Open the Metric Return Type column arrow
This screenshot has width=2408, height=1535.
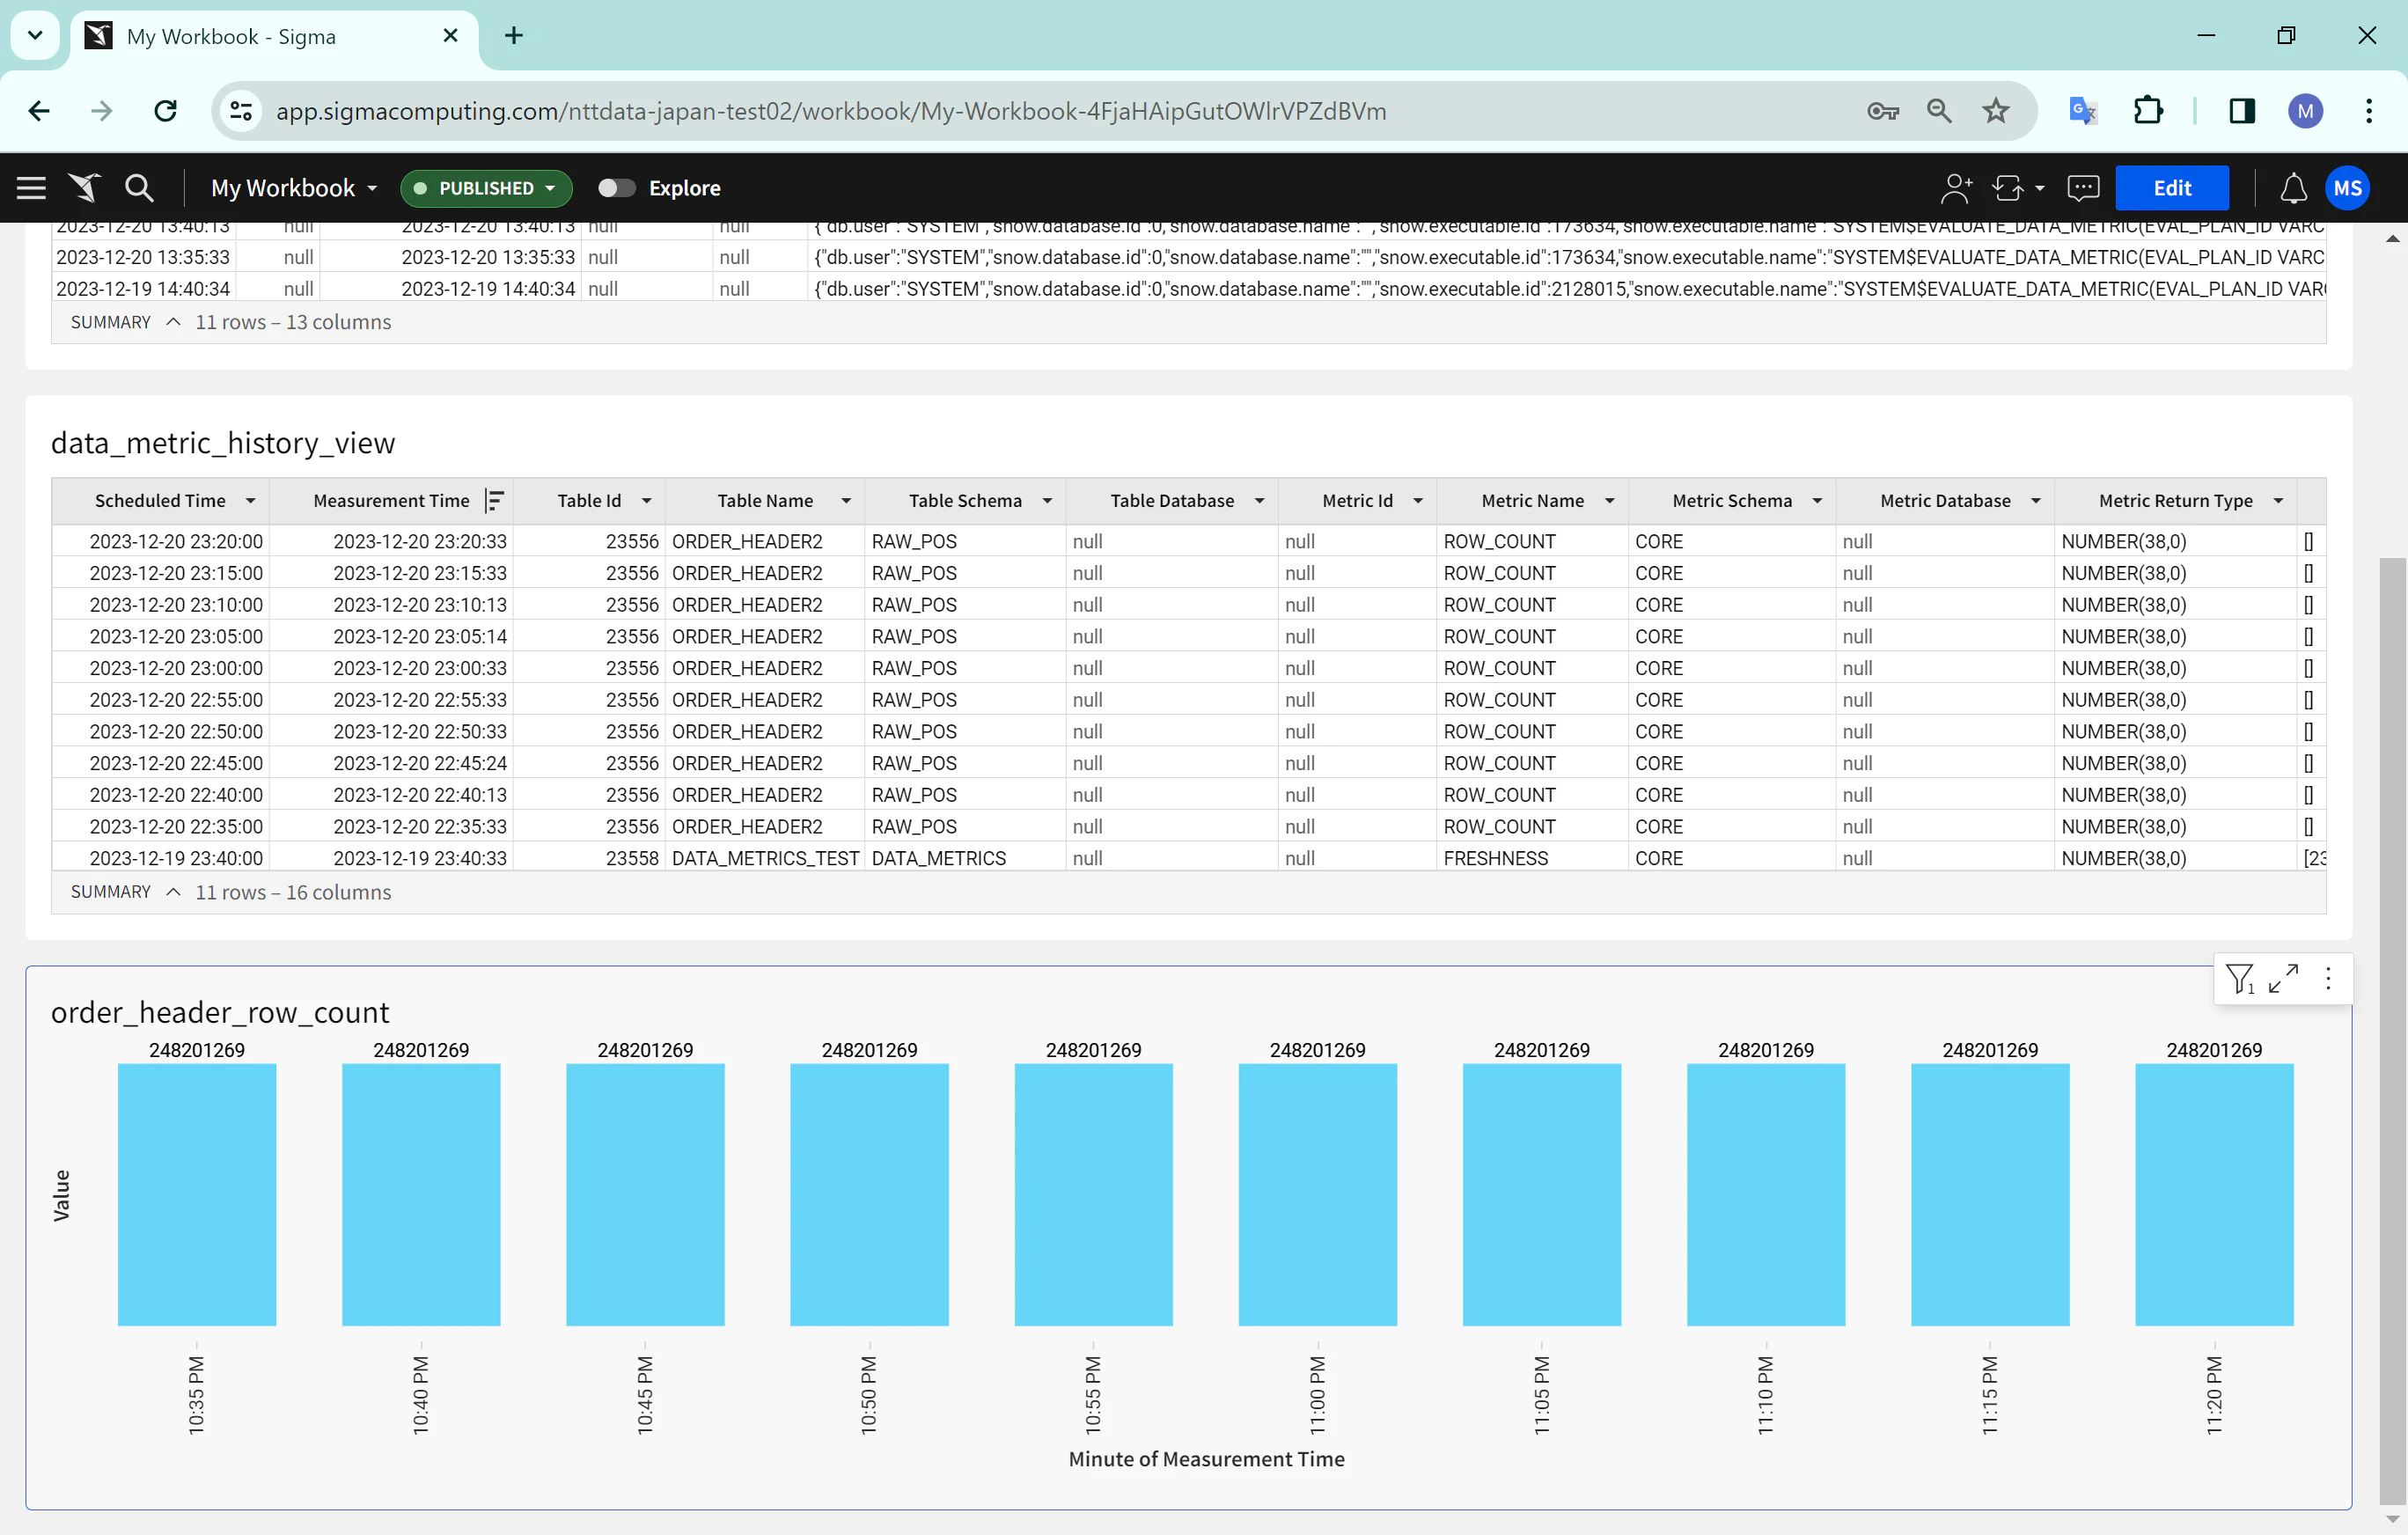2278,501
